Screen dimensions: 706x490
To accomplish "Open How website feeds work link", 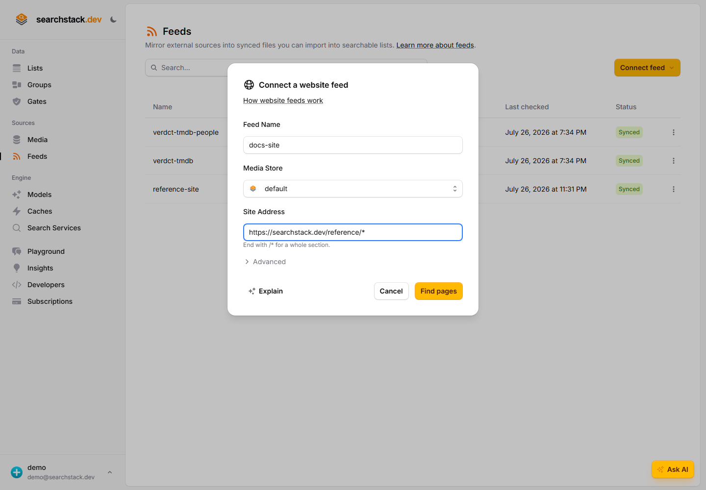I will [x=283, y=100].
